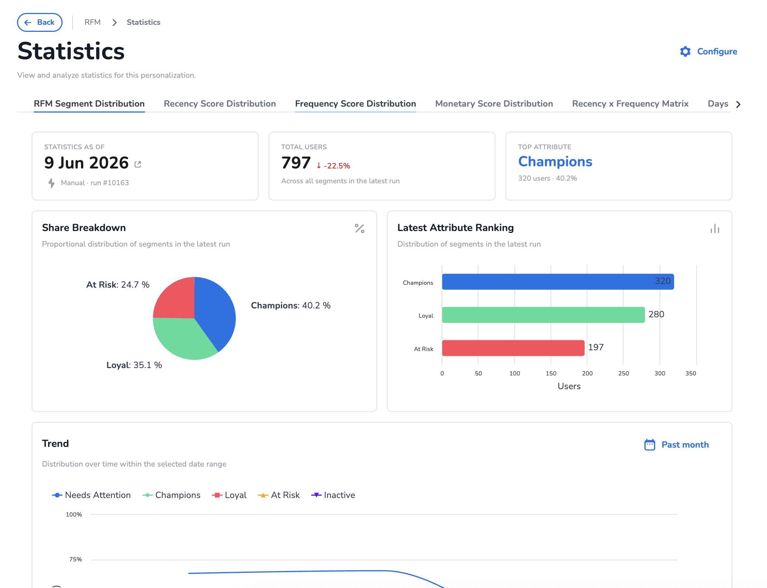Click the Loyal bar showing 280

coord(543,315)
